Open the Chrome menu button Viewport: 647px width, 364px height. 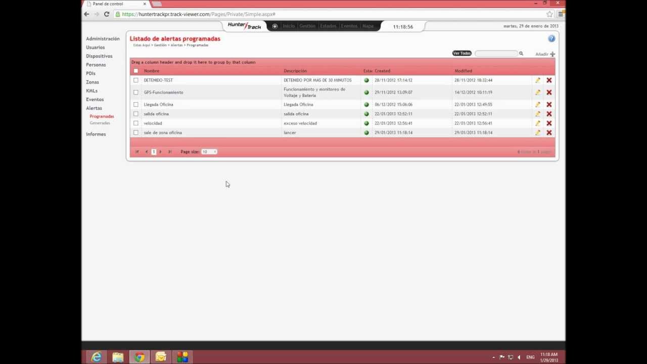561,14
